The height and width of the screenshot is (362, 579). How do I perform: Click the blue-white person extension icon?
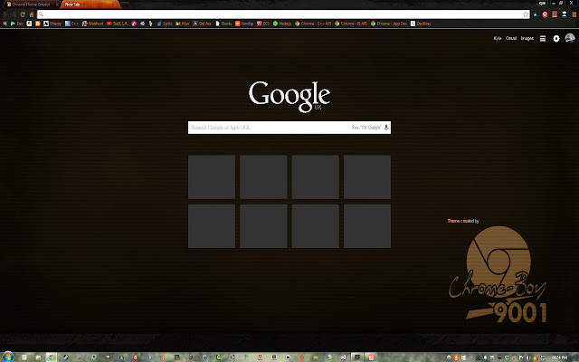pos(565,14)
